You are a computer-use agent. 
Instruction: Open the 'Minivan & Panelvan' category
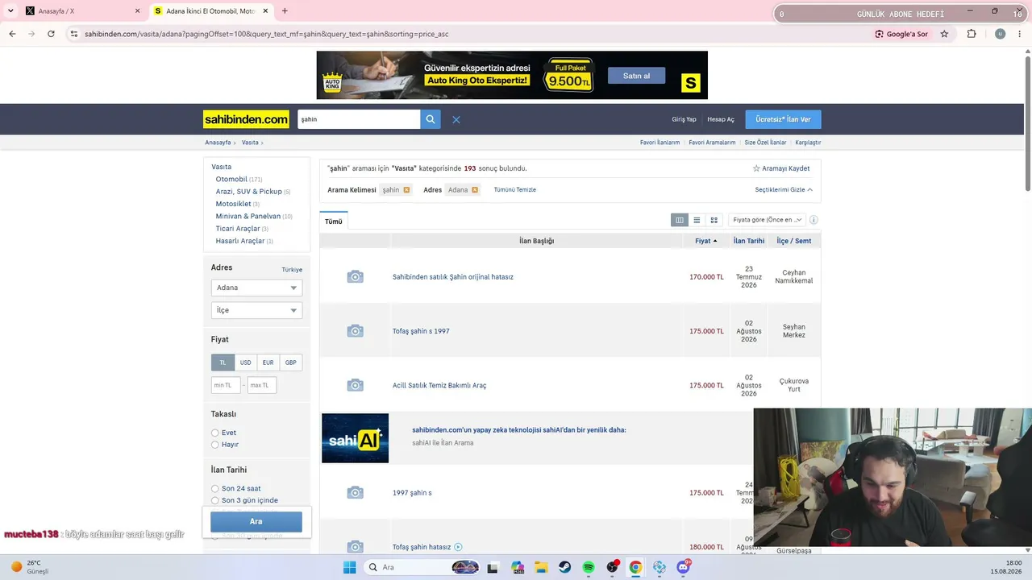tap(248, 216)
